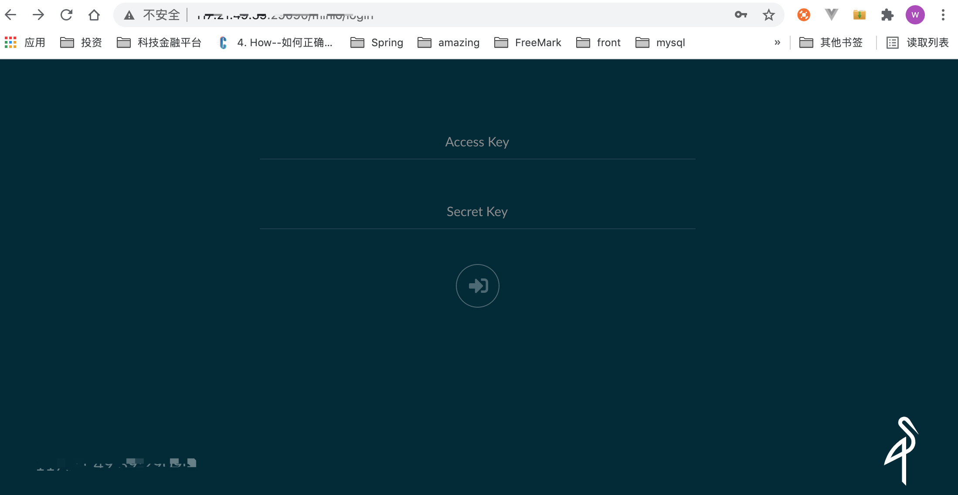The image size is (958, 495).
Task: Bookmark this page with the star
Action: pos(768,15)
